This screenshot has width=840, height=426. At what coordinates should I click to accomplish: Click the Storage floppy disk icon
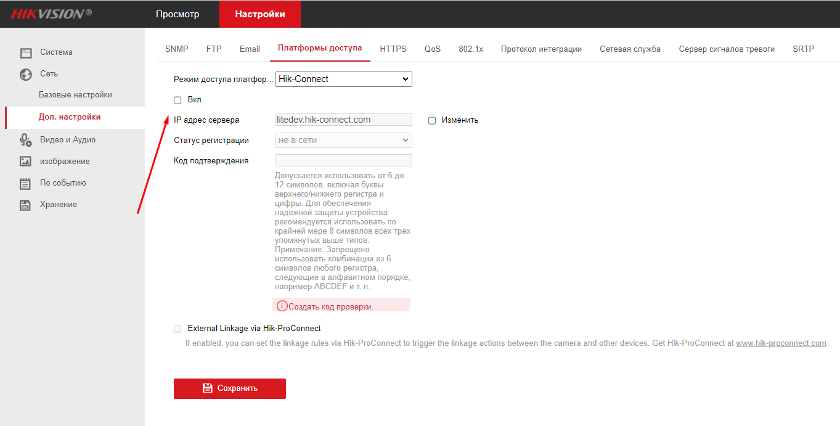point(26,205)
